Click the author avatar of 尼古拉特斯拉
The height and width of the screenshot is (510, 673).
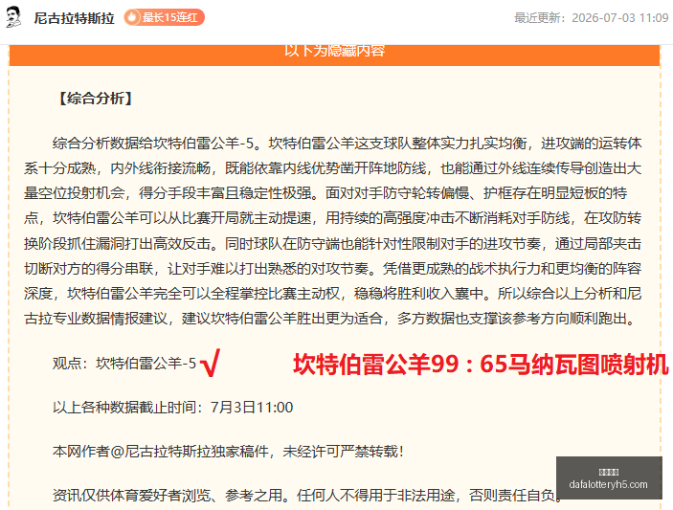coord(12,17)
